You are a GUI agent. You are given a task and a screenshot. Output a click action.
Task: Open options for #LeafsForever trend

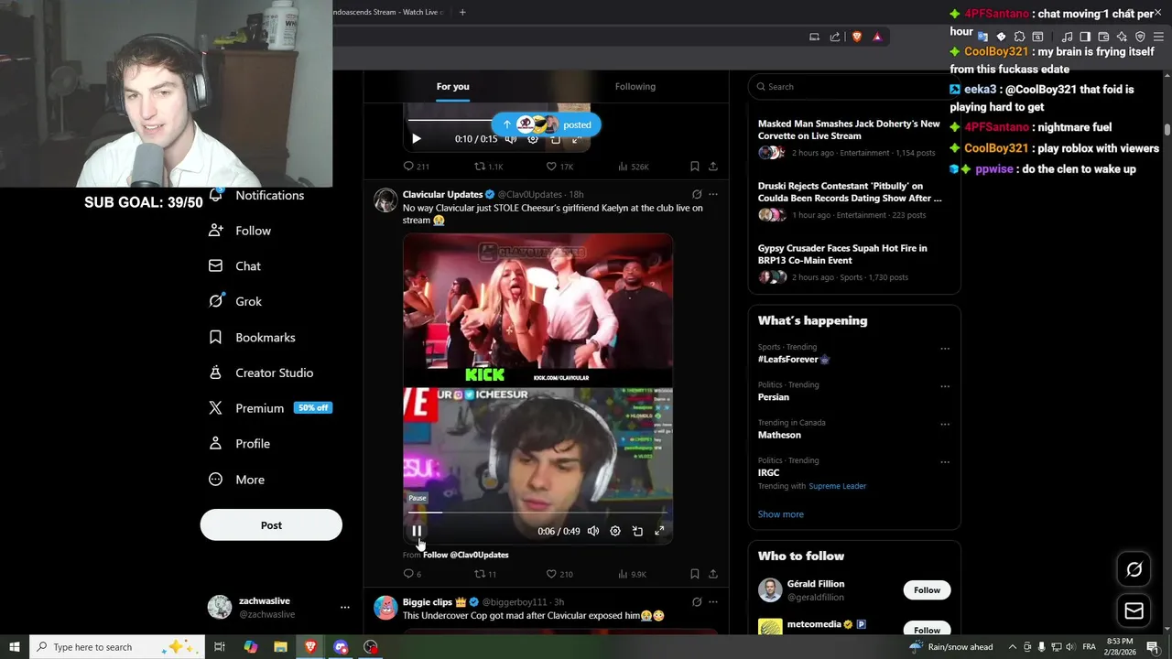[x=945, y=349]
